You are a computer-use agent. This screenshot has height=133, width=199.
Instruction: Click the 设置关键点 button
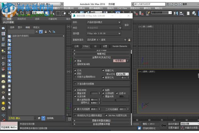click(173, 128)
